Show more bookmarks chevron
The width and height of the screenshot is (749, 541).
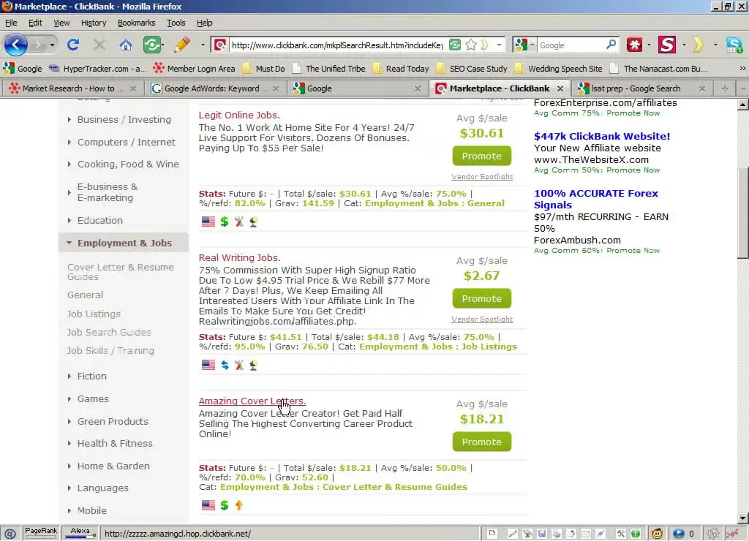coord(742,69)
